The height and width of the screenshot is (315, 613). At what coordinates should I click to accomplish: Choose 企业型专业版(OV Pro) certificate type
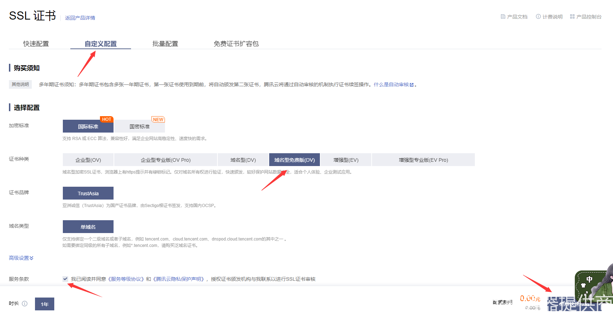pyautogui.click(x=166, y=160)
